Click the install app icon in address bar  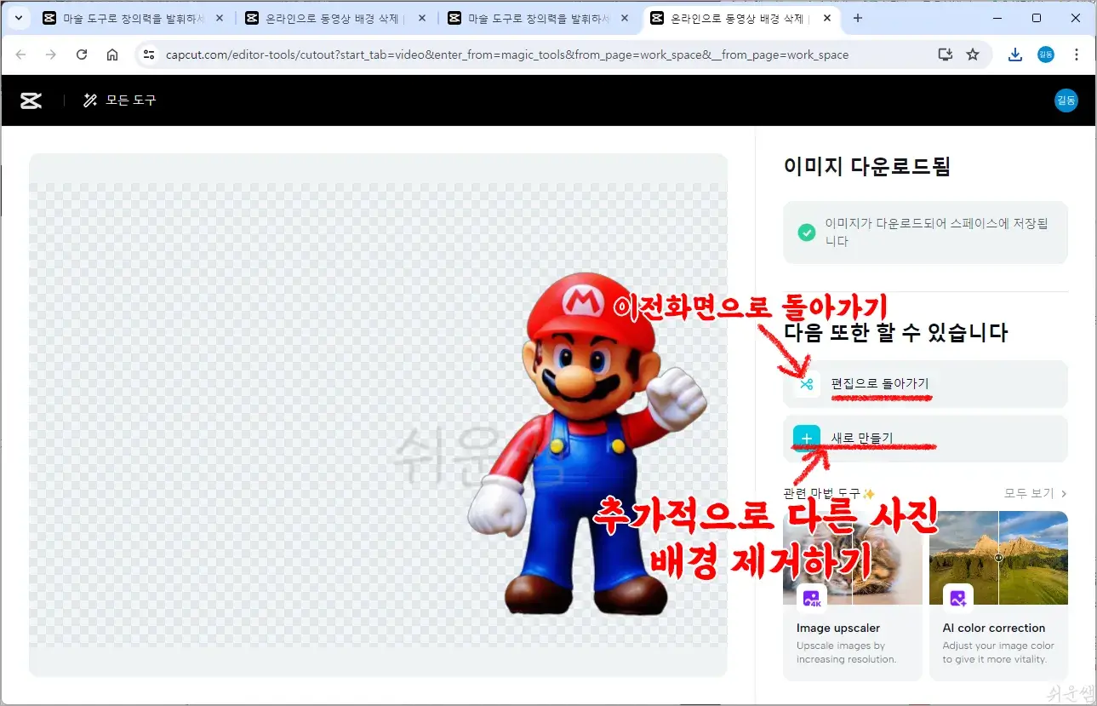[x=945, y=55]
